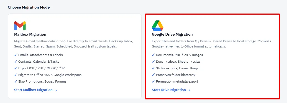The width and height of the screenshot is (287, 103).
Task: Click 'Migrate to Office 365 & Google Workspace' line
Action: [48, 75]
